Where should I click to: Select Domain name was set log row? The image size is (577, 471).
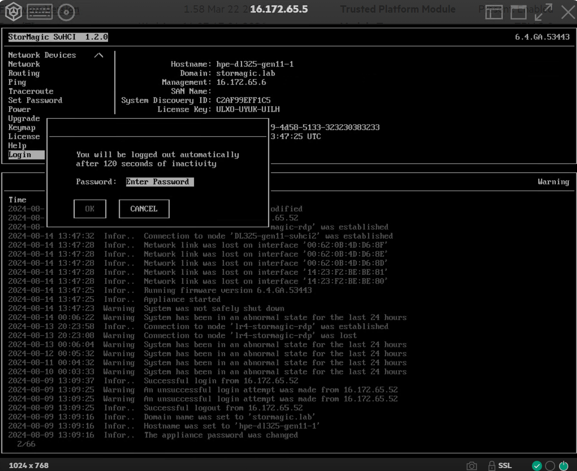tap(162, 417)
